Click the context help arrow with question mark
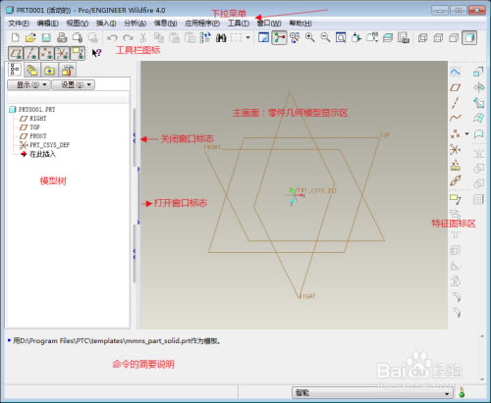491x403 pixels. (x=96, y=53)
